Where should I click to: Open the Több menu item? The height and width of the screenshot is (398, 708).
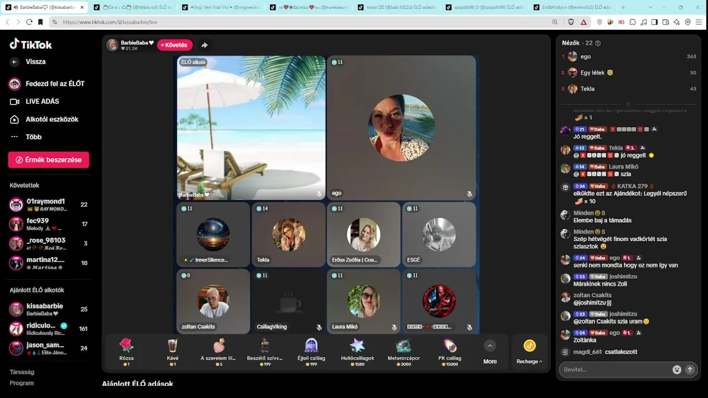pos(25,137)
